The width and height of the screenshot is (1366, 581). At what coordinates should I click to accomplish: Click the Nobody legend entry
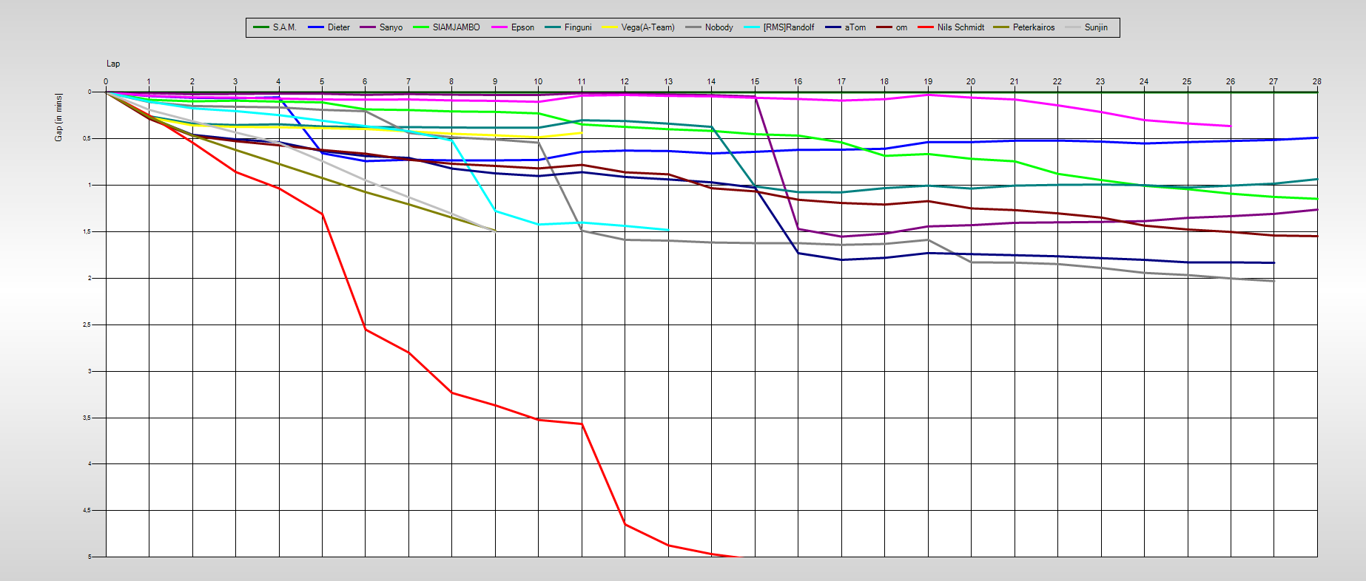pyautogui.click(x=719, y=27)
